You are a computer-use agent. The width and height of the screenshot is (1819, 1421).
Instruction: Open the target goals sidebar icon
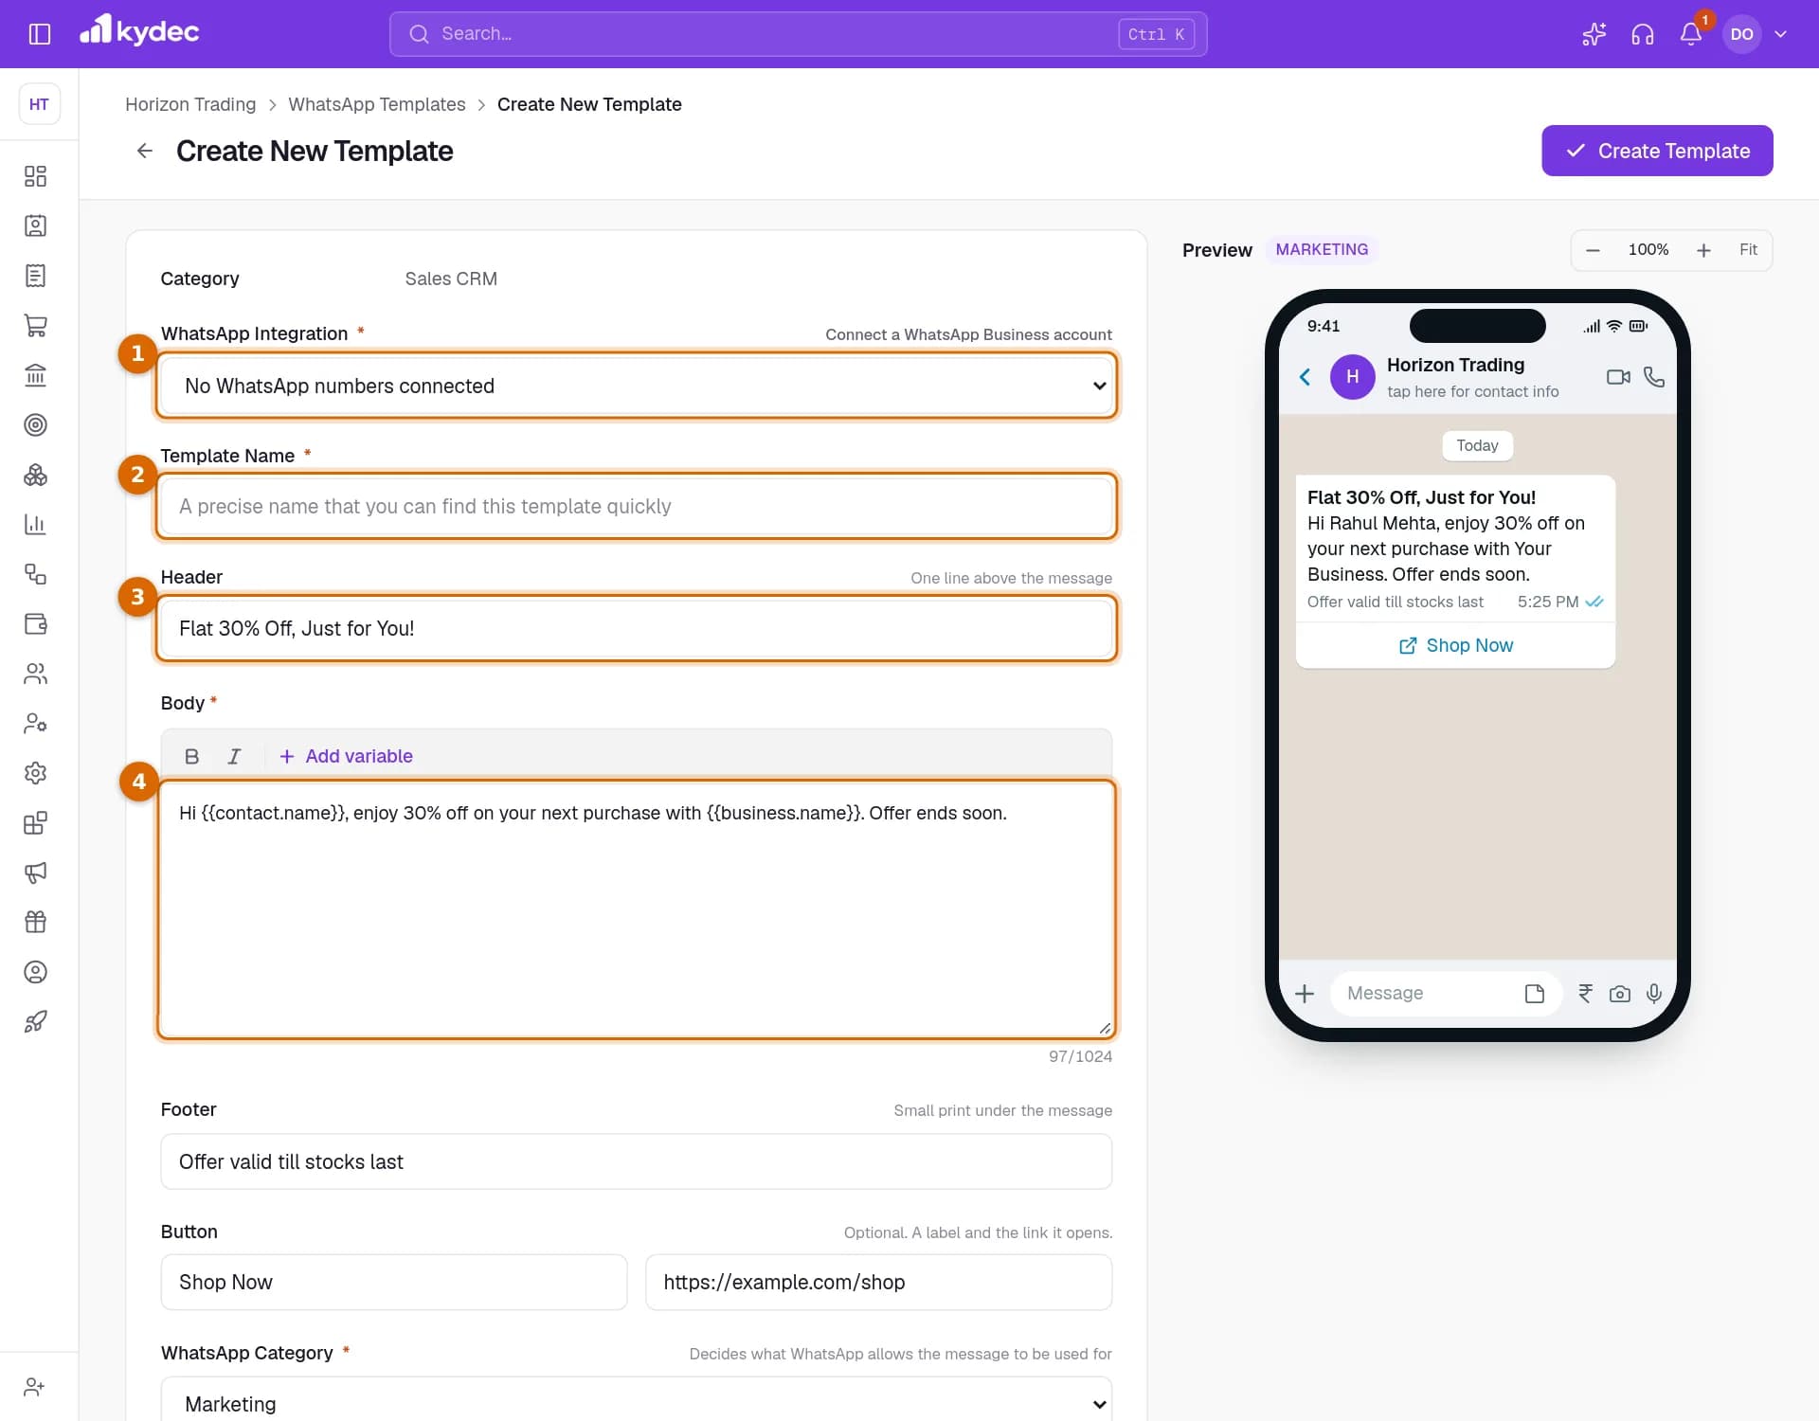coord(35,424)
